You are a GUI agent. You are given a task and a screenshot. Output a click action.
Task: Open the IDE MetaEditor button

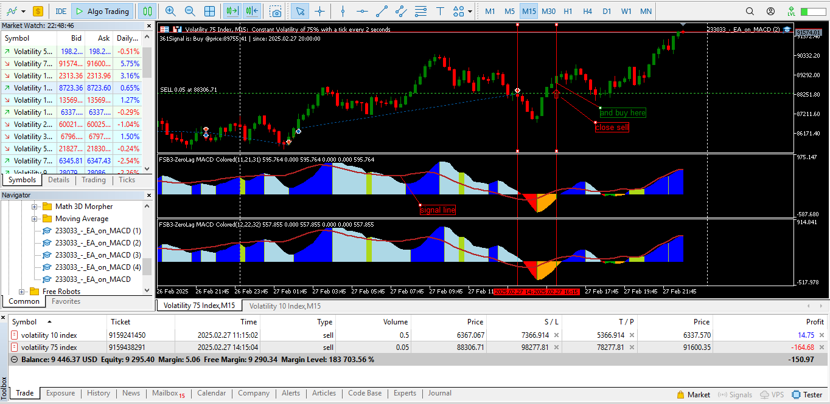[61, 11]
